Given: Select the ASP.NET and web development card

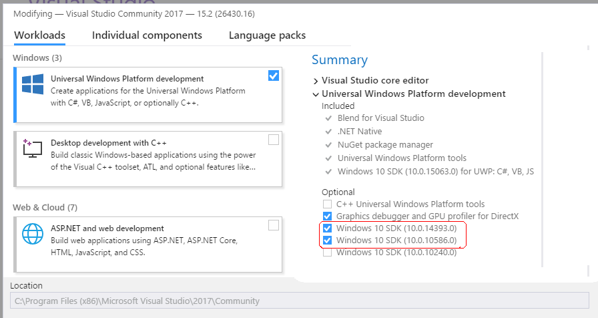Looking at the screenshot, I should 148,245.
